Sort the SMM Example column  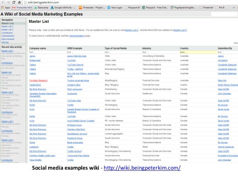69,52
